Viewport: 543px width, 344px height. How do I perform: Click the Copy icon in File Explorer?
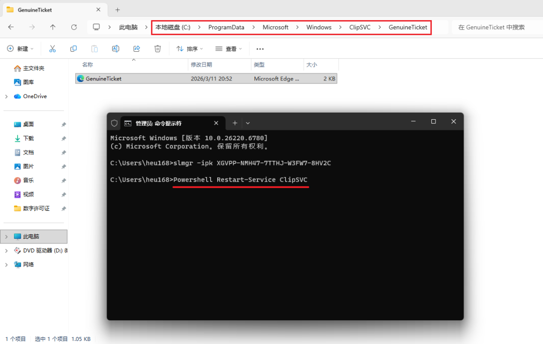tap(73, 48)
